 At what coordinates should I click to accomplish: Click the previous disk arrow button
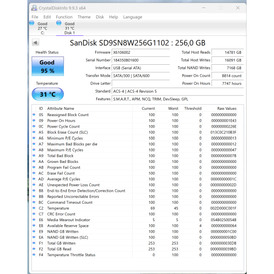click(x=35, y=42)
